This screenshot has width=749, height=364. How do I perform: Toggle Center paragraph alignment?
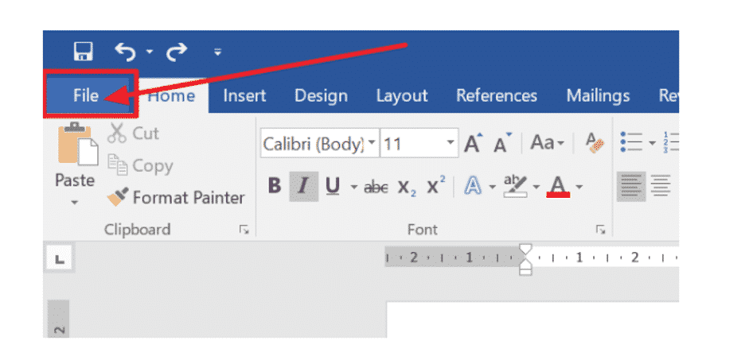point(661,187)
